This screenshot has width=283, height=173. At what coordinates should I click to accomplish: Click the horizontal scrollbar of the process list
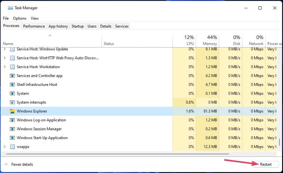(118, 154)
